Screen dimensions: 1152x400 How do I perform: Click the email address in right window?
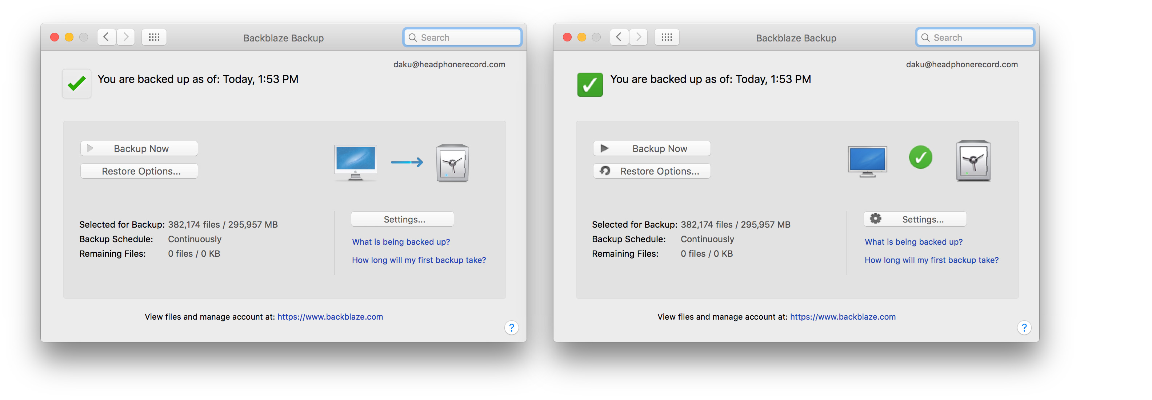click(x=962, y=64)
